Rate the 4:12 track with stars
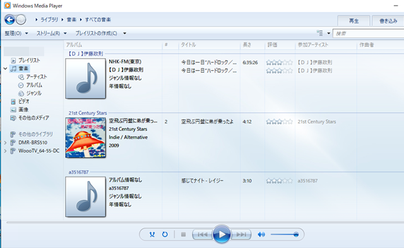 [280, 122]
